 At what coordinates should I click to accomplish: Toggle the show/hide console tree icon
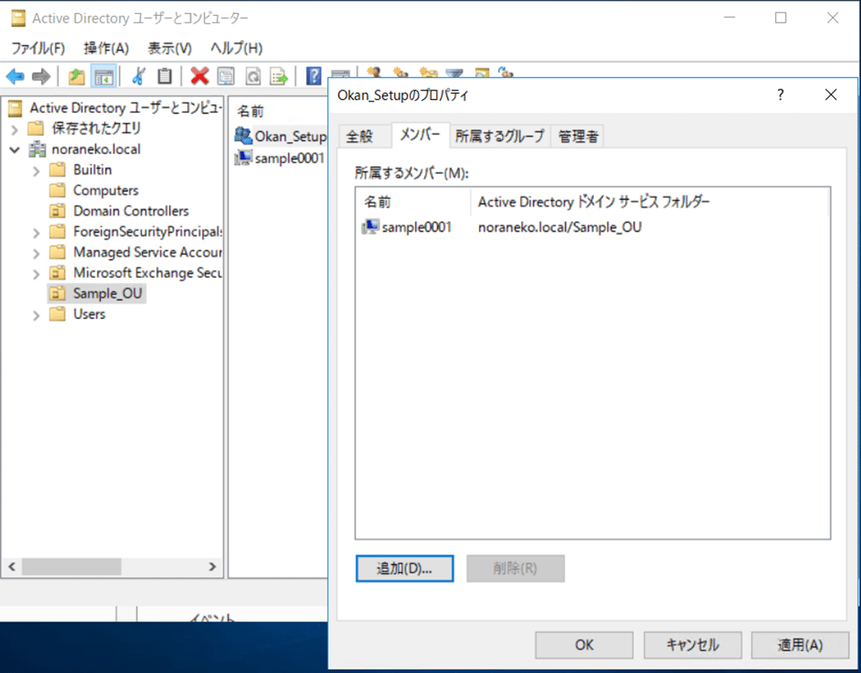pos(103,76)
